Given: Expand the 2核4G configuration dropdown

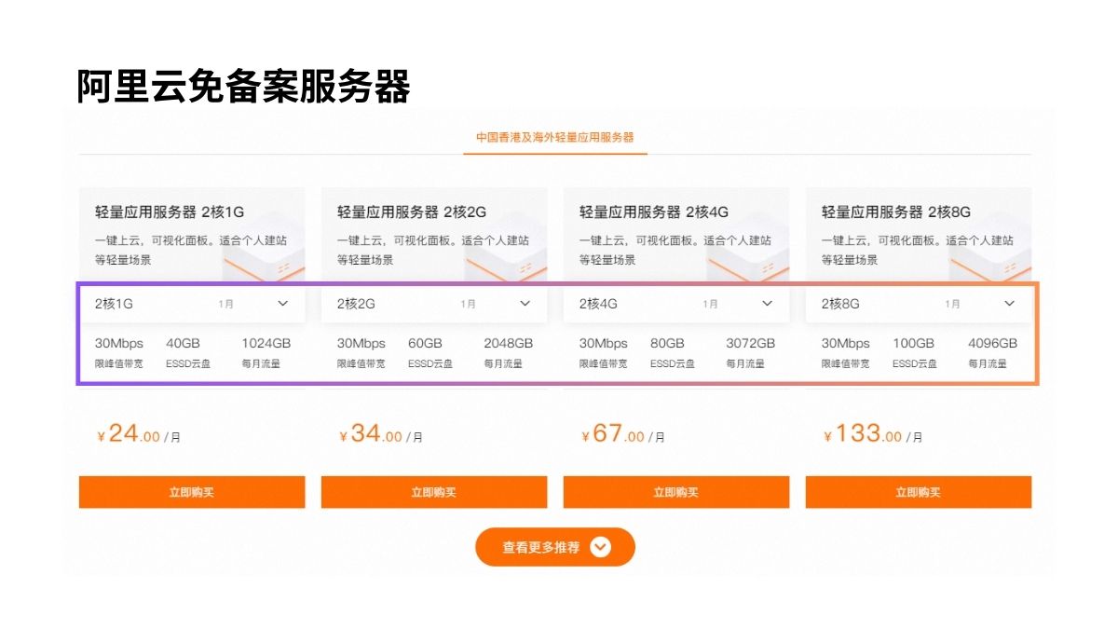Looking at the screenshot, I should 675,304.
